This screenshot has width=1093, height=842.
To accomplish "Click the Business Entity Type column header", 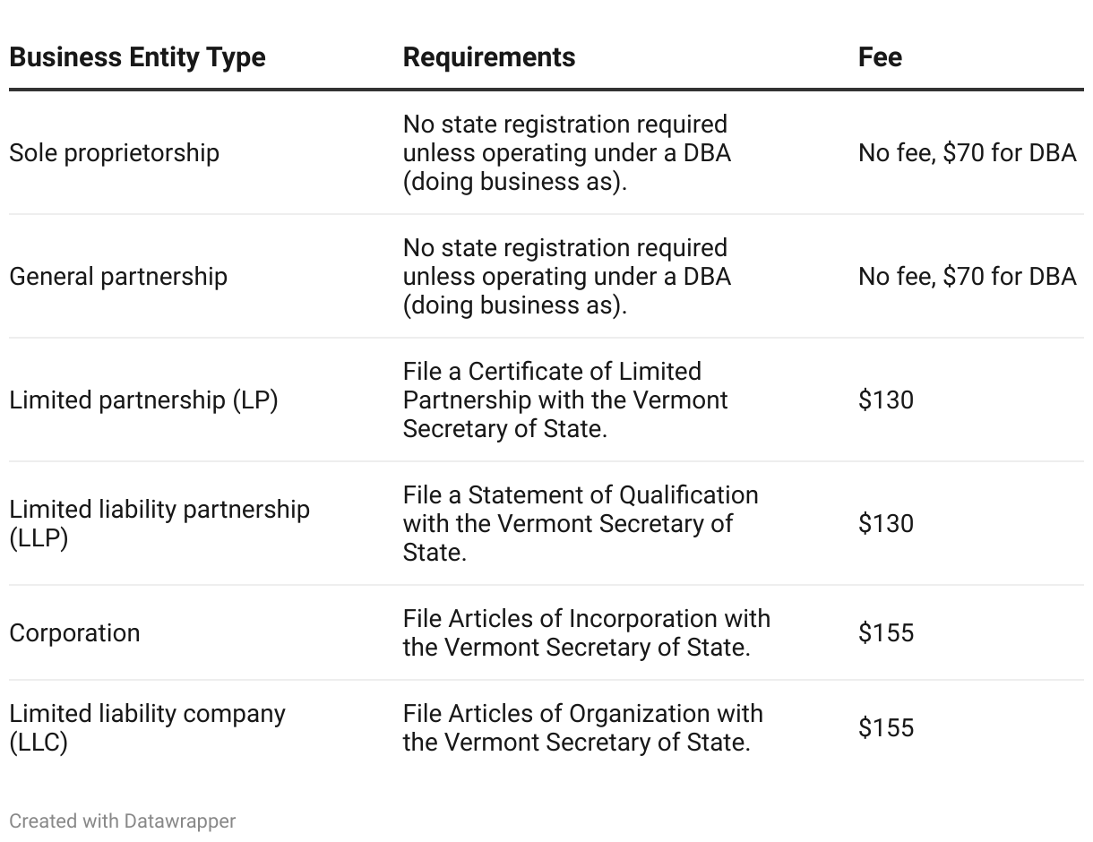I will click(x=137, y=57).
